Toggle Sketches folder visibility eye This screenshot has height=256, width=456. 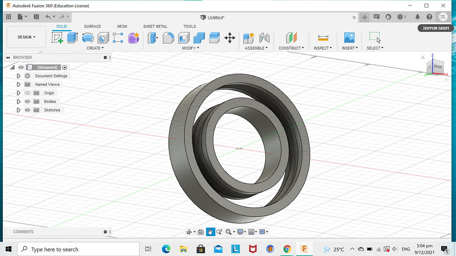[27, 110]
